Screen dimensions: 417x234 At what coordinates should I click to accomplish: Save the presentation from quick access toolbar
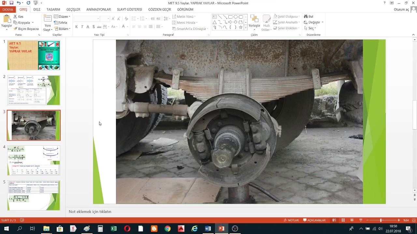[x=11, y=3]
